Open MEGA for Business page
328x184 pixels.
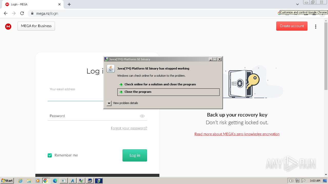(36, 26)
